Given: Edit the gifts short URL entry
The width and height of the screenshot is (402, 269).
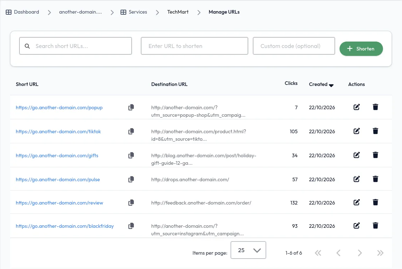Looking at the screenshot, I should click(357, 155).
